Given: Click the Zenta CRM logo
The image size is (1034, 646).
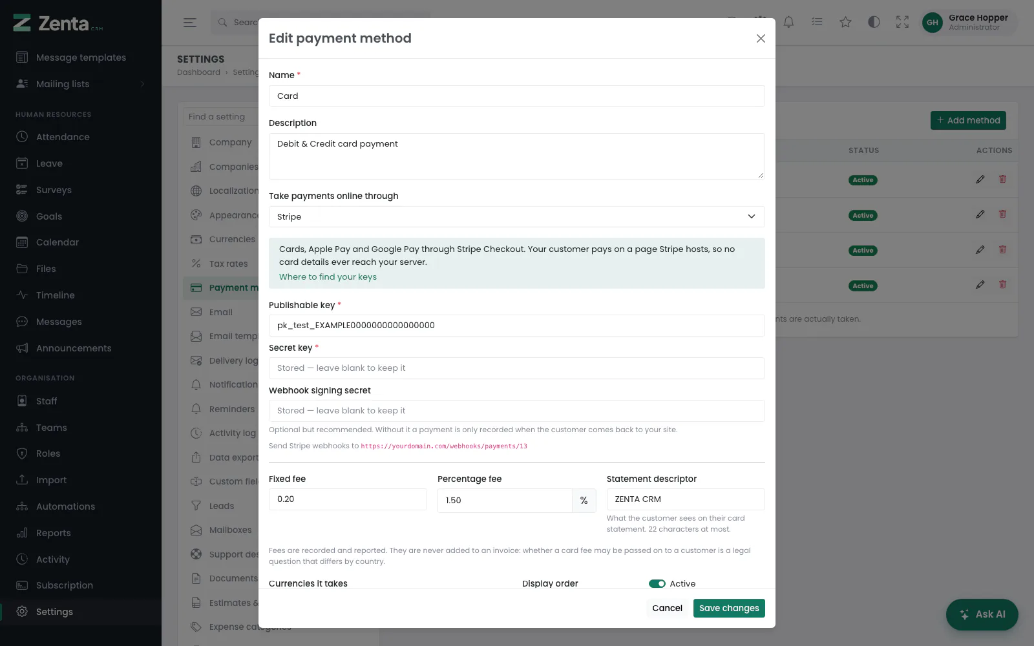Looking at the screenshot, I should 58,23.
